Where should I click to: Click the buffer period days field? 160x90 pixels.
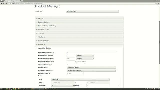(x=71, y=62)
